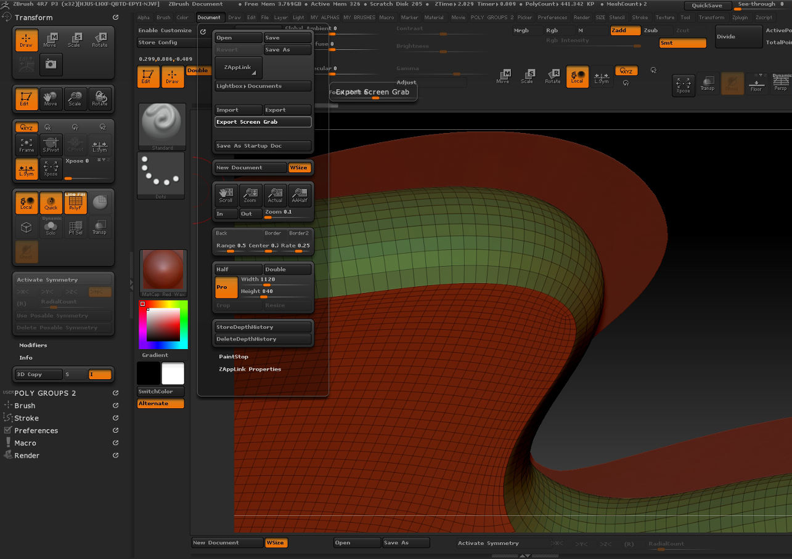
Task: Toggle WSize next to New Document in menu
Action: (x=300, y=167)
